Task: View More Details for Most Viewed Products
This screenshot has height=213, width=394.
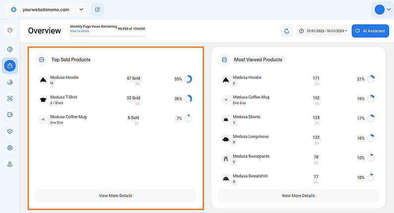Action: point(298,196)
